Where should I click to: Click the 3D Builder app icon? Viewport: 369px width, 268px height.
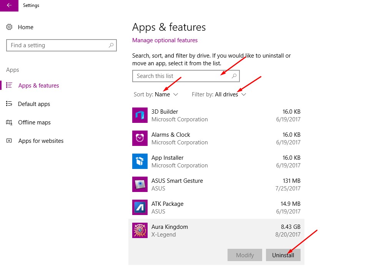pos(140,115)
